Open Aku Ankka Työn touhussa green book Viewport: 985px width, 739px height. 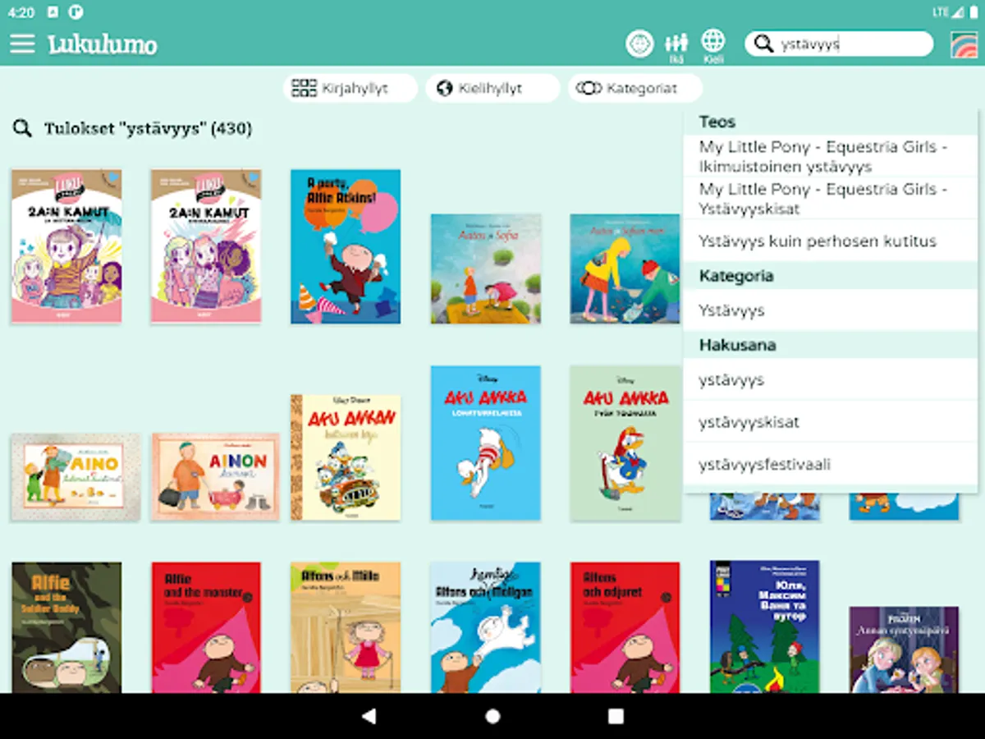pos(625,443)
